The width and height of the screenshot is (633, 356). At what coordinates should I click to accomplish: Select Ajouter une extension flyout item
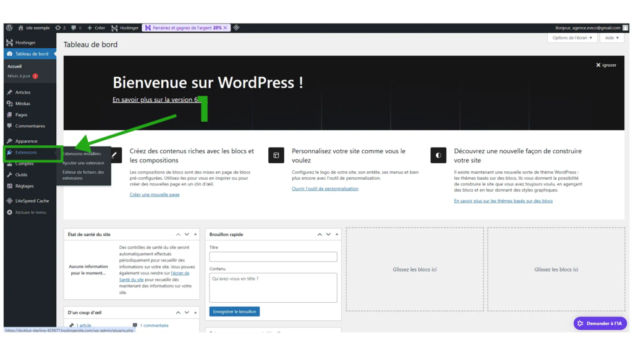[x=83, y=163]
